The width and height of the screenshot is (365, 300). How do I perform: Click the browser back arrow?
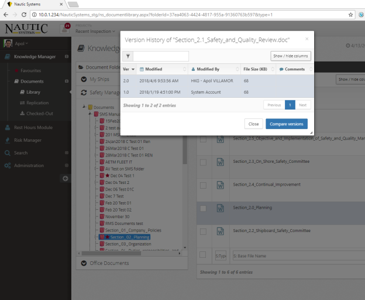click(x=7, y=14)
